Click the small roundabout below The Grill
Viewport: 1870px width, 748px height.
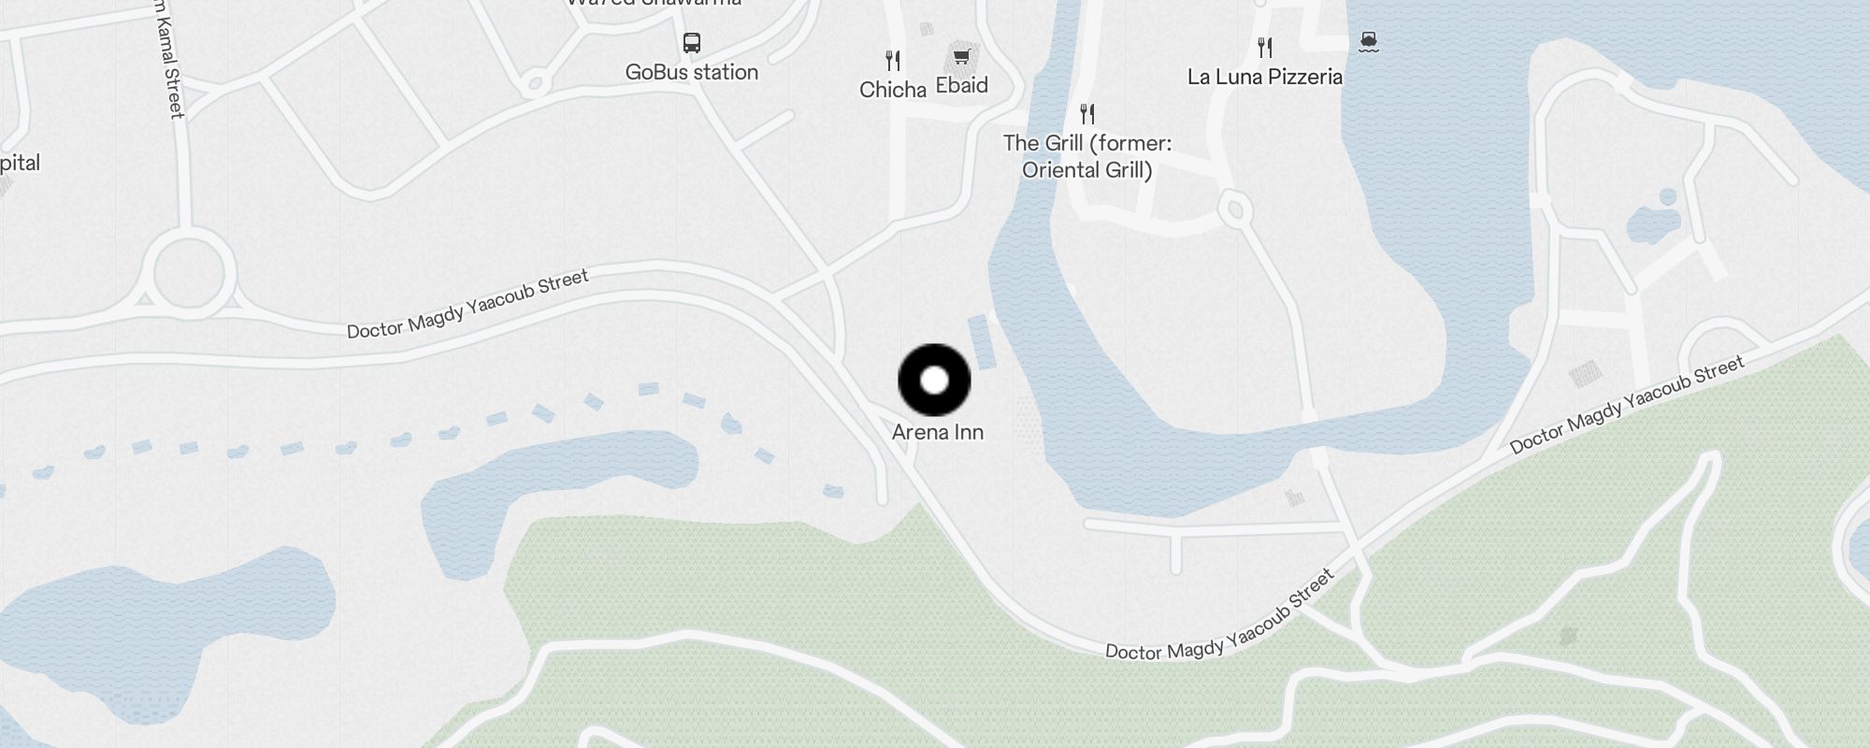1234,209
